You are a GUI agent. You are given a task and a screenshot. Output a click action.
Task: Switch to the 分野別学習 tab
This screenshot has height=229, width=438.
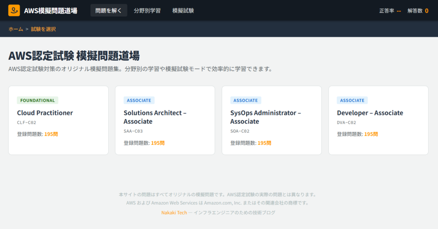(x=147, y=11)
